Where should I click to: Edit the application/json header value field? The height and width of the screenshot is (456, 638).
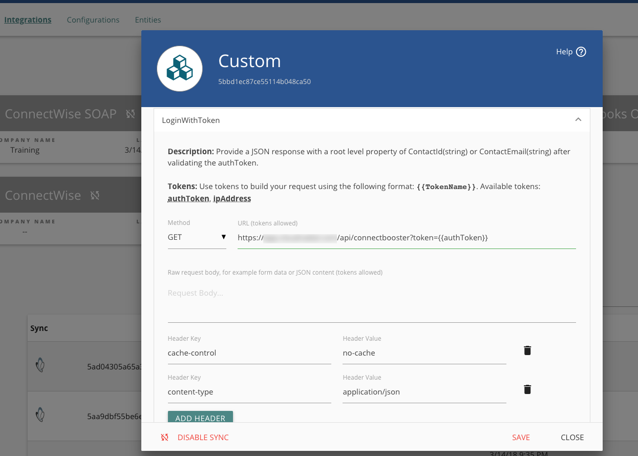coord(424,392)
